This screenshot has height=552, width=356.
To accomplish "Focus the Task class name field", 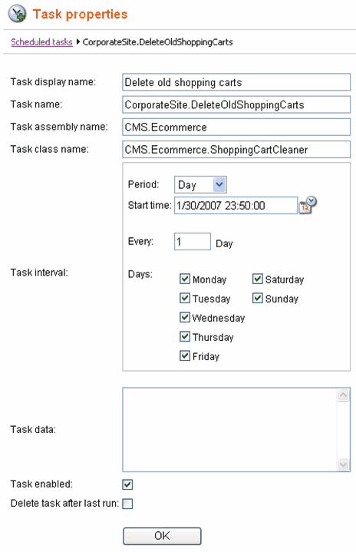I will [236, 150].
